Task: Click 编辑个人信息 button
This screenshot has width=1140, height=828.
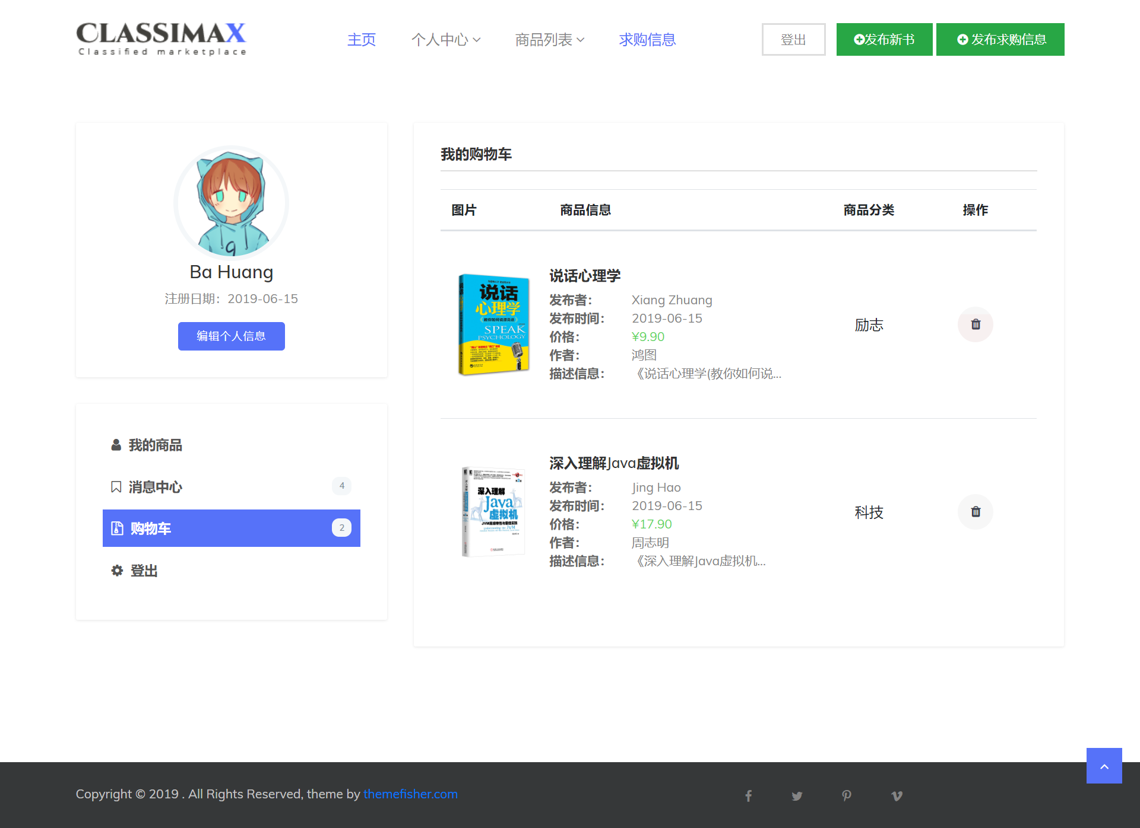Action: tap(231, 336)
